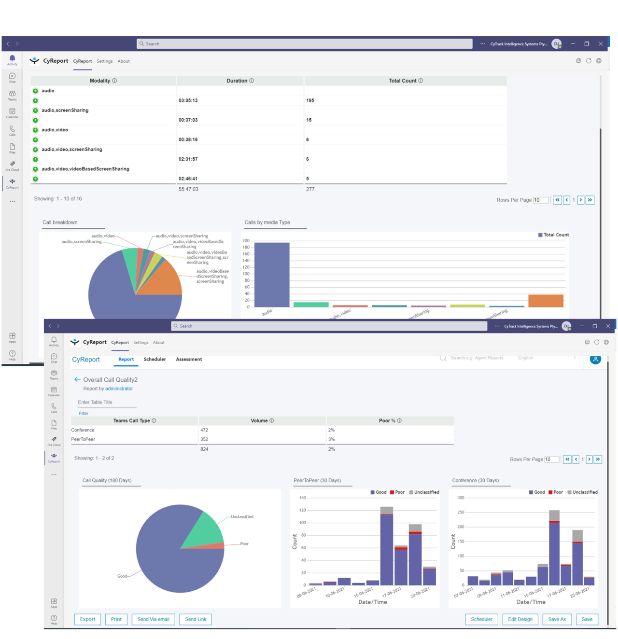Image resolution: width=618 pixels, height=639 pixels.
Task: Hide the Good series in Conference chart legend
Action: coord(538,492)
